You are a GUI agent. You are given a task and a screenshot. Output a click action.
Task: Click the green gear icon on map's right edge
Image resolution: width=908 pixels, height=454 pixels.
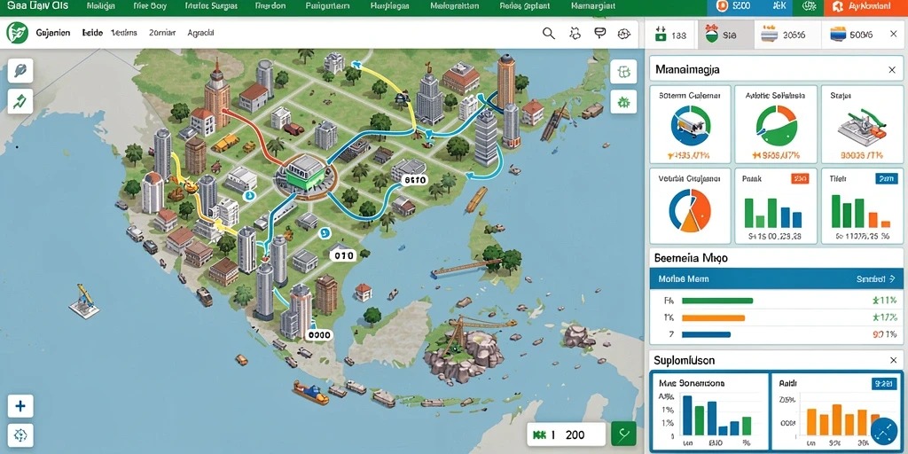point(623,102)
